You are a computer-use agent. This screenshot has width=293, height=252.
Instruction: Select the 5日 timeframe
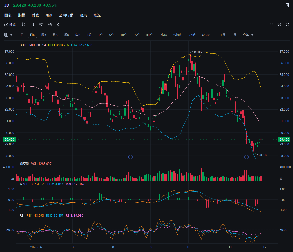pyautogui.click(x=21, y=35)
